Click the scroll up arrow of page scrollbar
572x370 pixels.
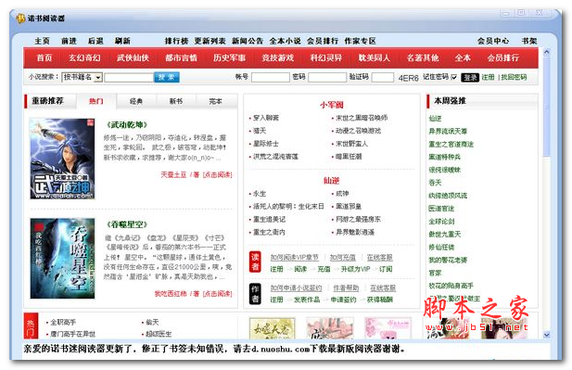point(546,52)
